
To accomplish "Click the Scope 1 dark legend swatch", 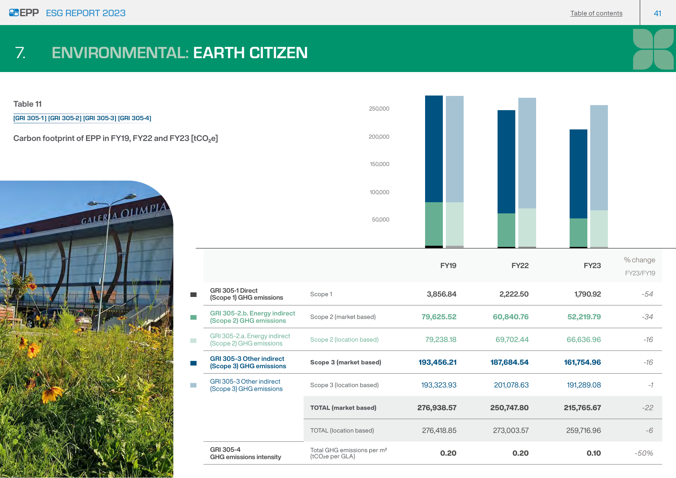I will pos(193,295).
